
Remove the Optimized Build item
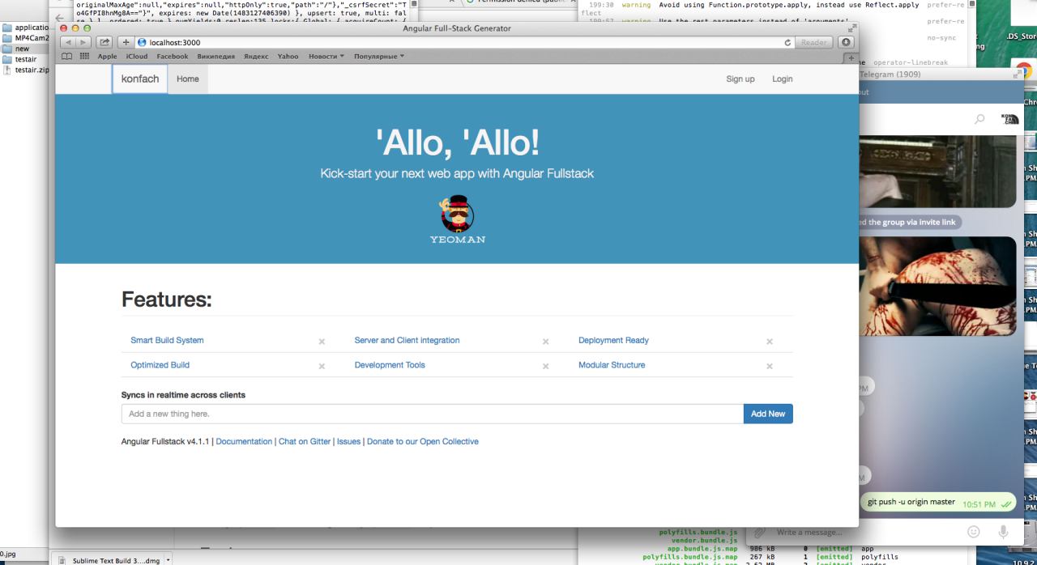(x=322, y=366)
